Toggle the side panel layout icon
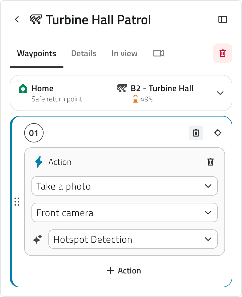 pyautogui.click(x=222, y=19)
